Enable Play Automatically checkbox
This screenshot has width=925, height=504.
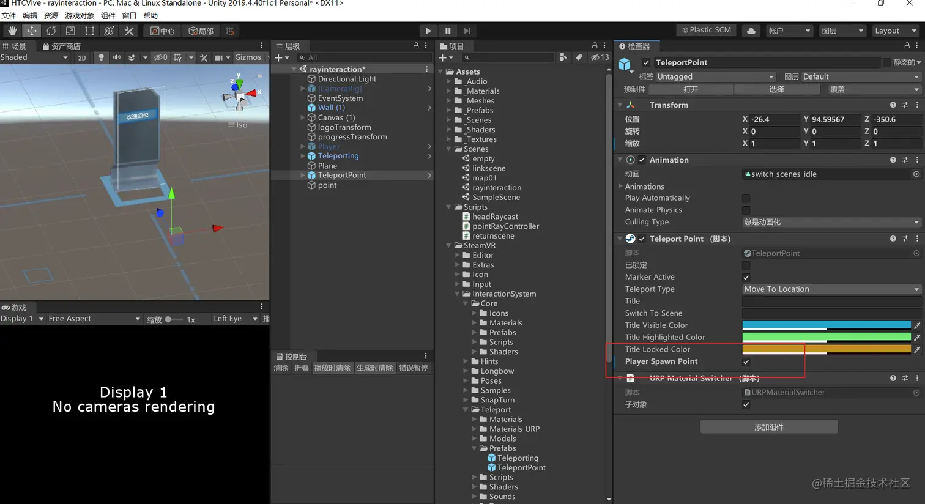point(746,198)
